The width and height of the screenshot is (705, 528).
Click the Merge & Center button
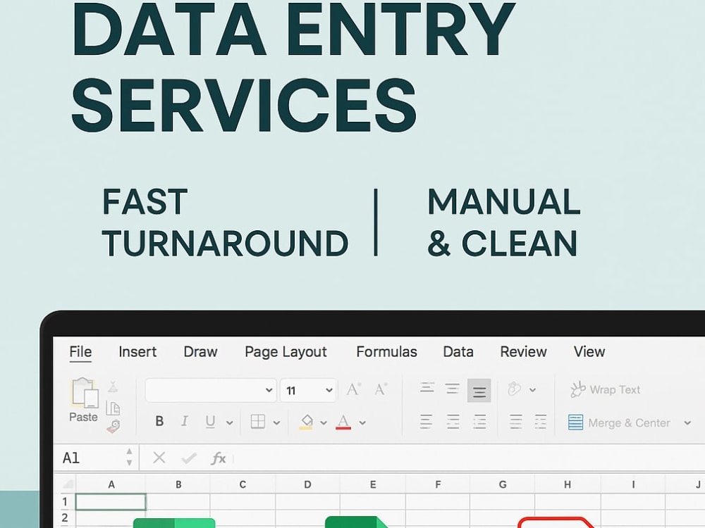coord(620,423)
